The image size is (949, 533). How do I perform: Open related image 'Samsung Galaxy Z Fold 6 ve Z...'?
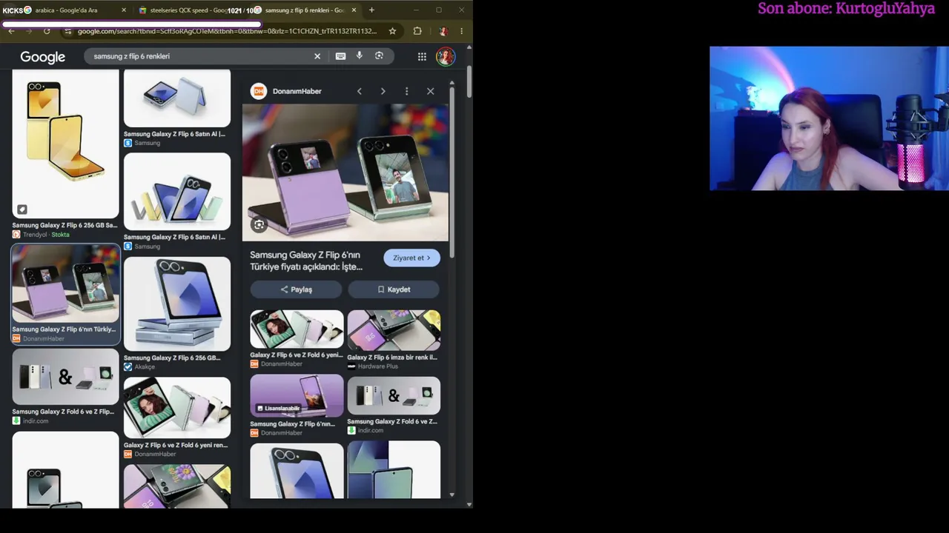[x=394, y=396]
